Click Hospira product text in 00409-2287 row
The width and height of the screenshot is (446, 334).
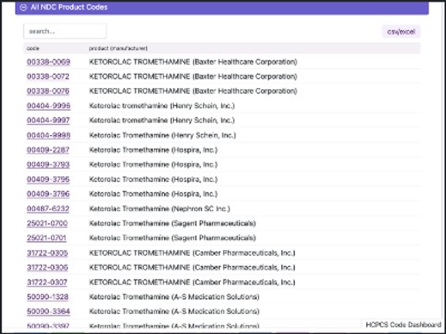(154, 150)
